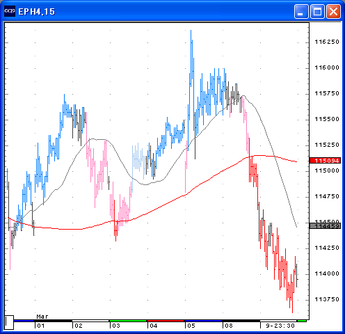Viewport: 345px width, 334px height.
Task: Select the red 115094 price marker
Action: 326,161
